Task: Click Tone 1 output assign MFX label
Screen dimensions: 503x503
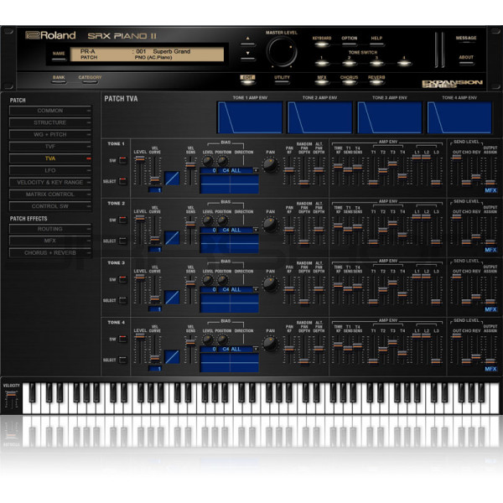Action: [x=490, y=190]
